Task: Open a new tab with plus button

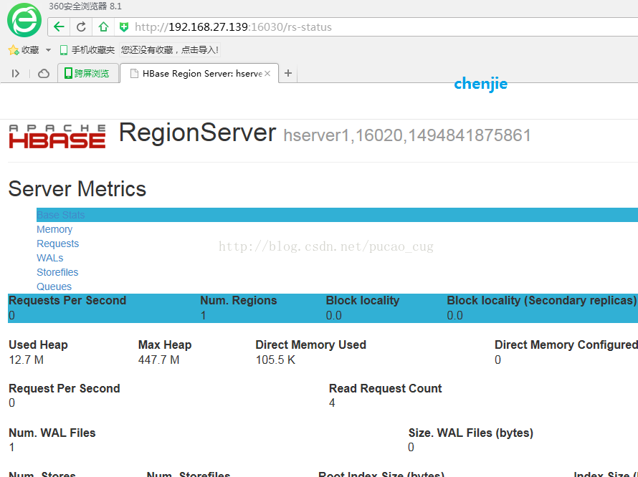Action: pyautogui.click(x=288, y=73)
